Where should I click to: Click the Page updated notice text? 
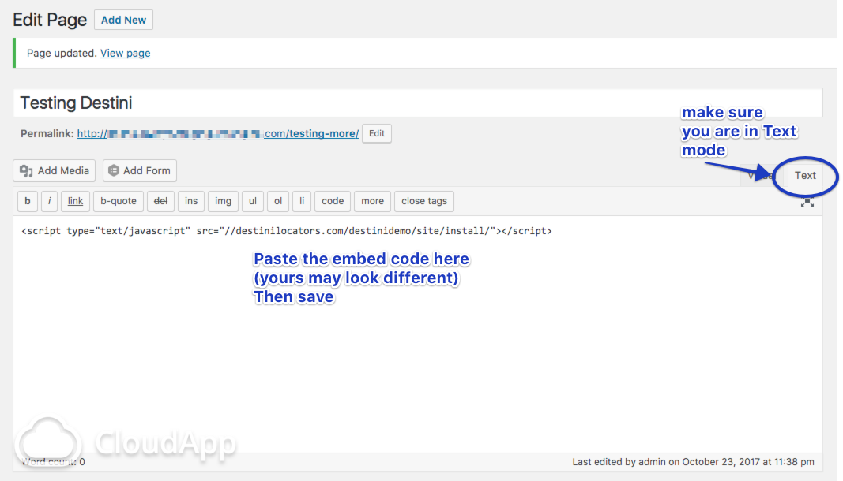[62, 53]
